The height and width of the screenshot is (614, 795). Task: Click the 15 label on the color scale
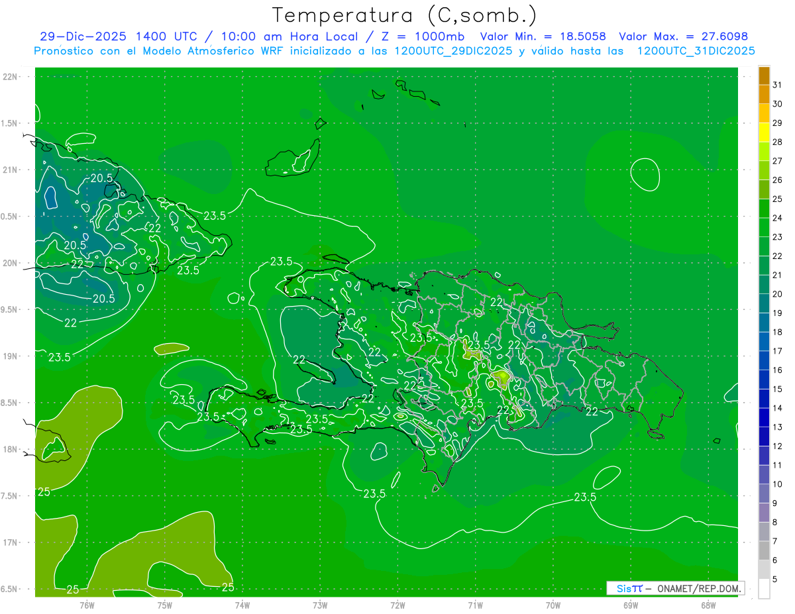778,389
